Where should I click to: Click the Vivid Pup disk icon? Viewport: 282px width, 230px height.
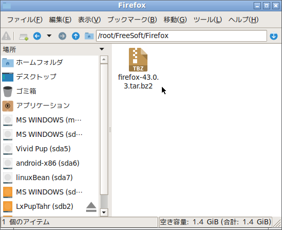8,149
